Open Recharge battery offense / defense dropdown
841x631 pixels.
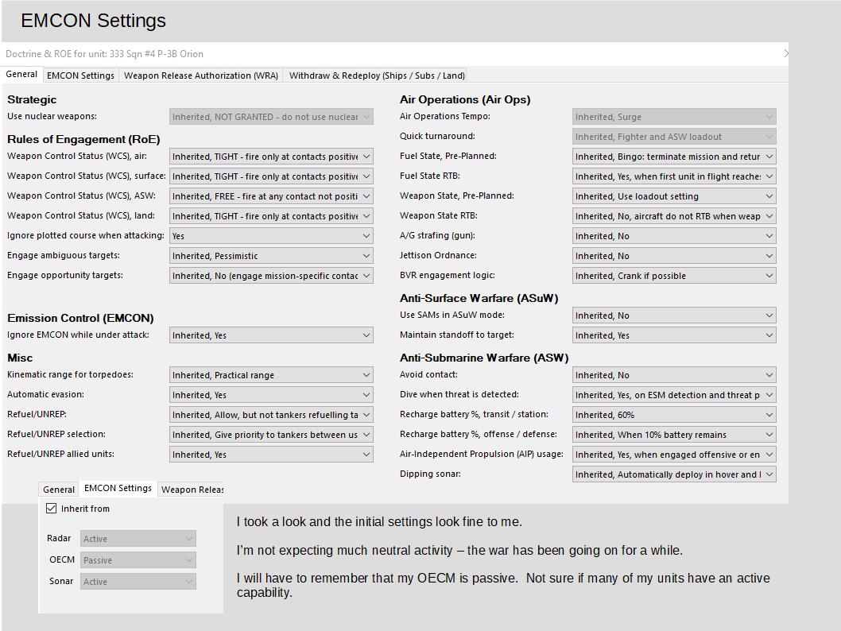coord(674,434)
